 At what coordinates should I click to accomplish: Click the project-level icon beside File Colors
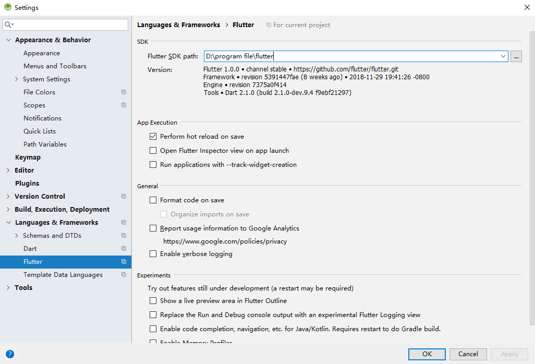click(x=124, y=92)
